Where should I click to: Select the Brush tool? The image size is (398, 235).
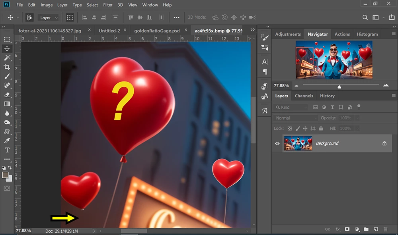7,76
